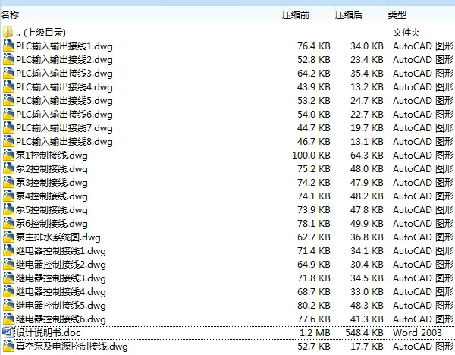Select the file name PLC输入输出接线2.dwg
455x355 pixels.
pyautogui.click(x=64, y=60)
